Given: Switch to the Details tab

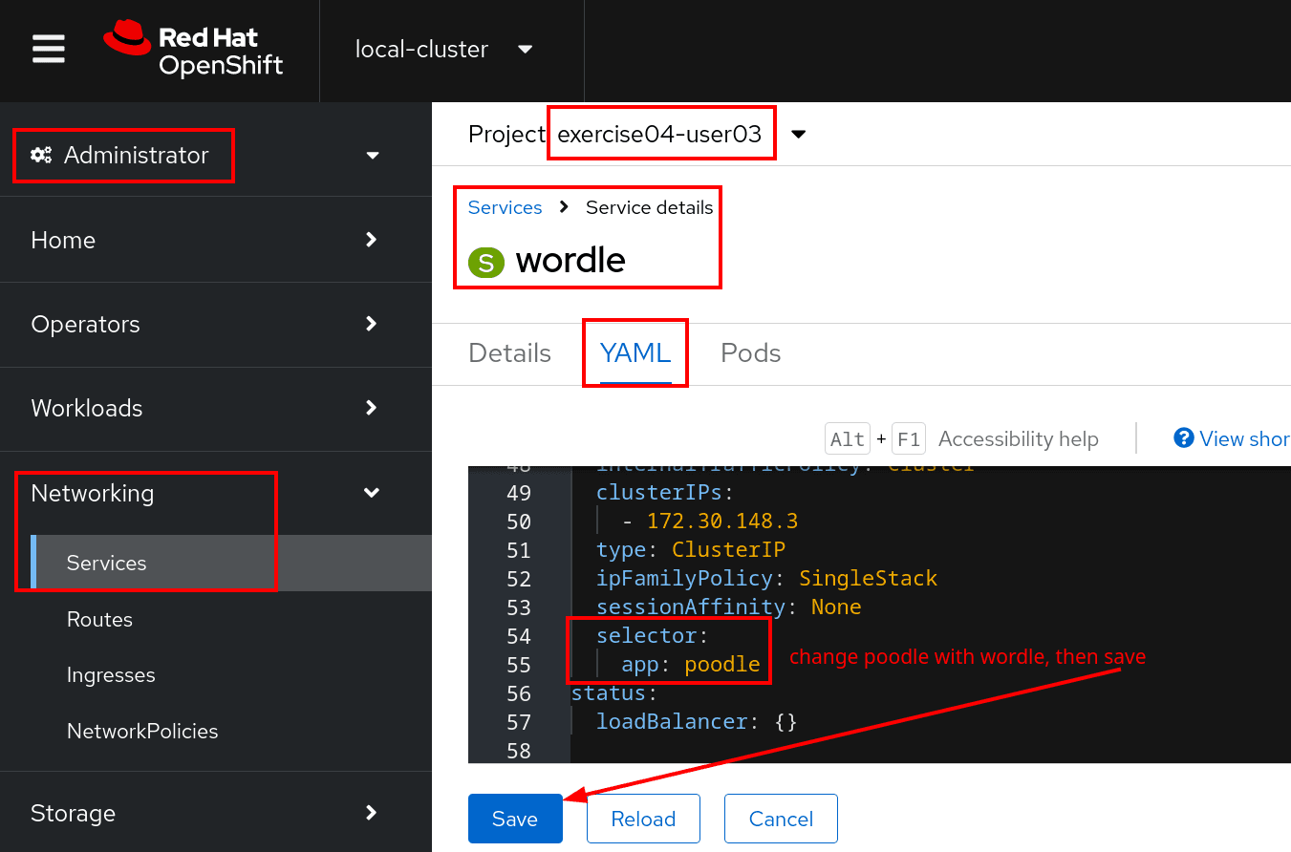Looking at the screenshot, I should [x=509, y=352].
